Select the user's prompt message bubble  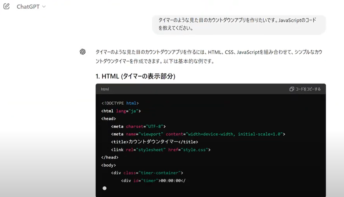point(239,24)
